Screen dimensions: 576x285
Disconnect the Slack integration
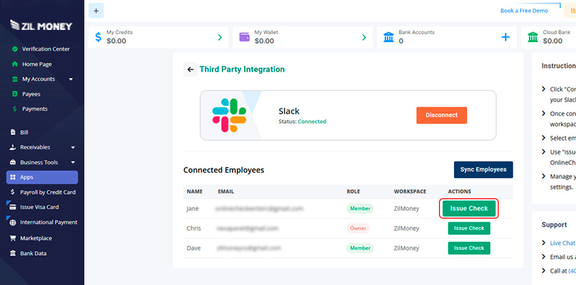(x=441, y=115)
